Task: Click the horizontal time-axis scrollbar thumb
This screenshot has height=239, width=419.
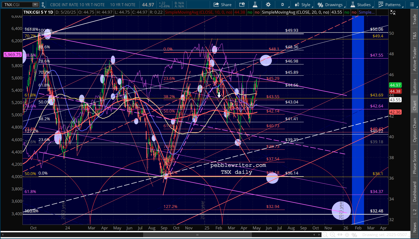Action: [x=197, y=235]
